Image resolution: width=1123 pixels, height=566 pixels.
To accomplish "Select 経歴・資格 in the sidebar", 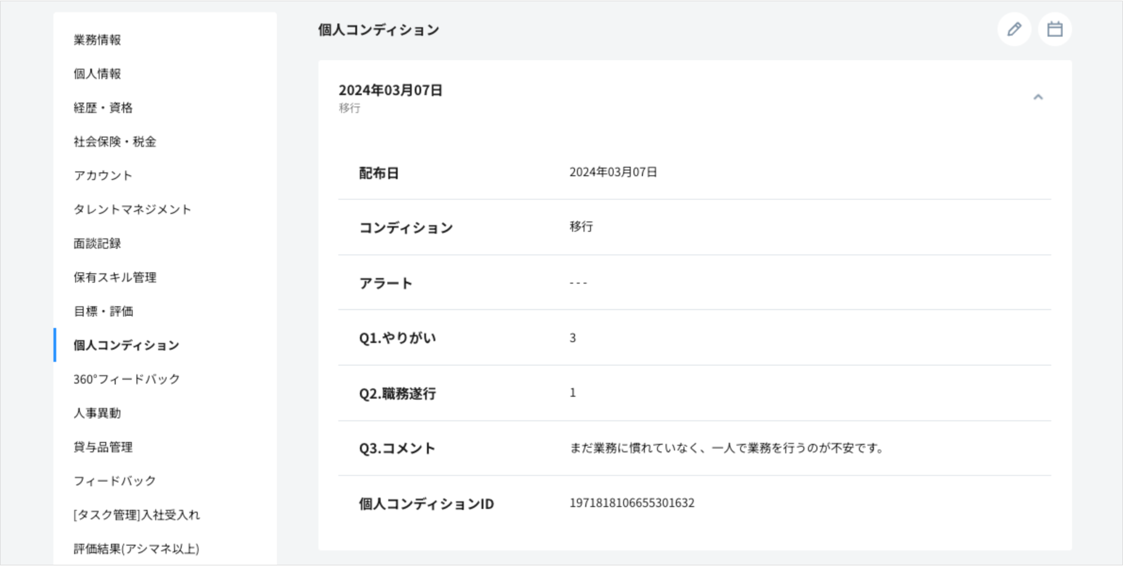I will pos(103,108).
